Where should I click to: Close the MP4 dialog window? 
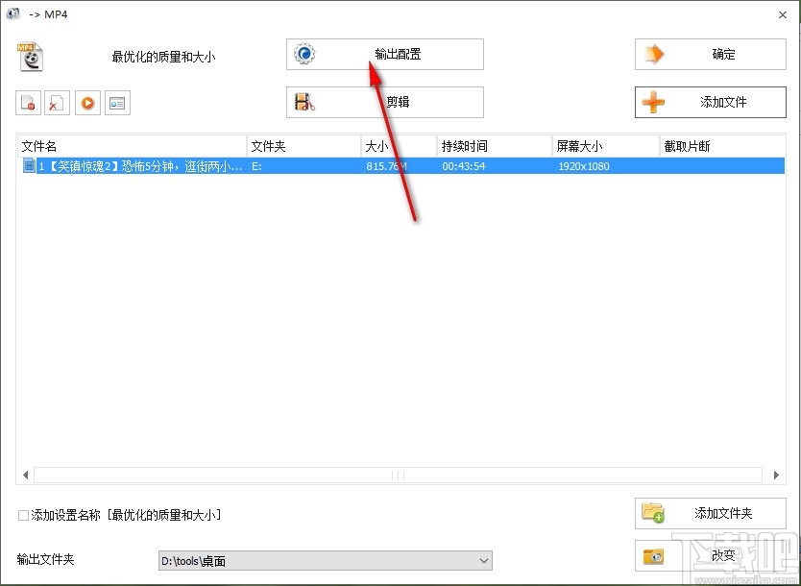pyautogui.click(x=783, y=14)
